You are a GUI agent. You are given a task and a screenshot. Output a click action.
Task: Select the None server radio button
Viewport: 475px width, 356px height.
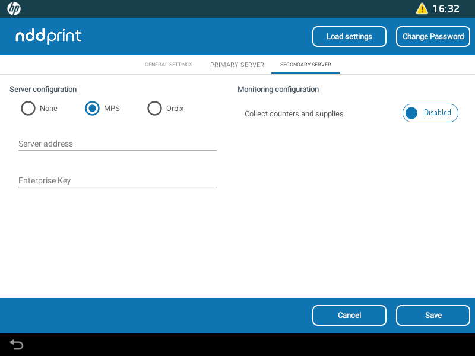point(28,109)
